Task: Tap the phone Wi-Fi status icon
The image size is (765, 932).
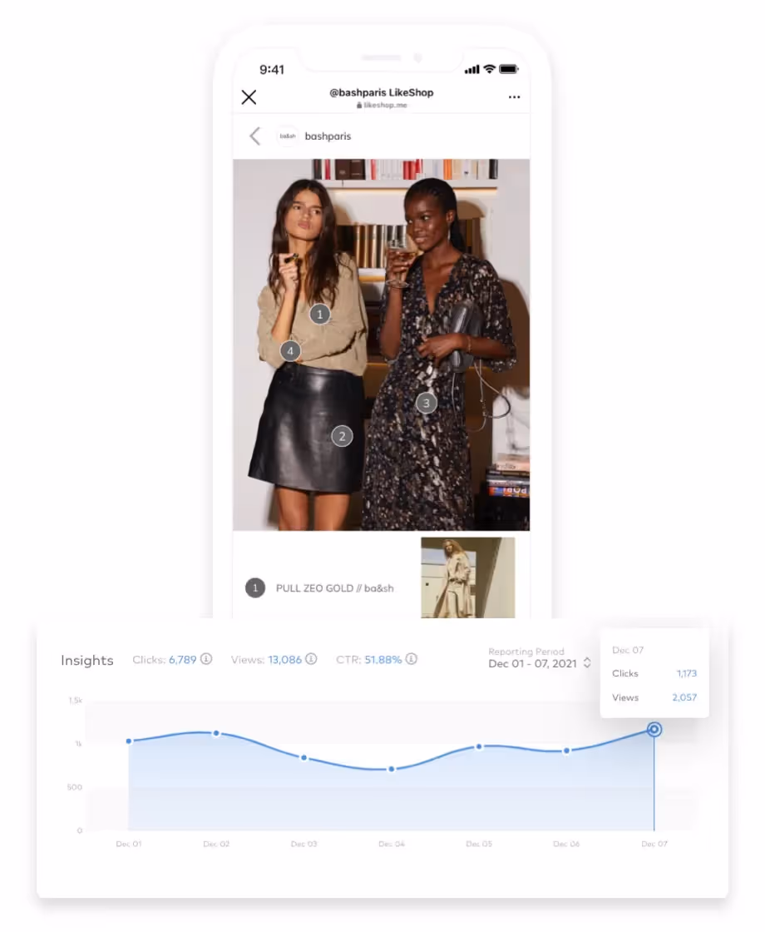Action: click(490, 69)
